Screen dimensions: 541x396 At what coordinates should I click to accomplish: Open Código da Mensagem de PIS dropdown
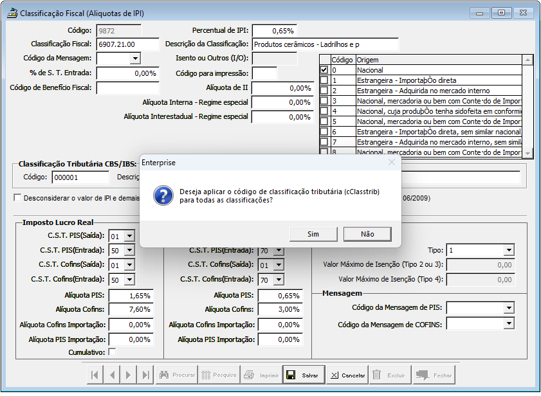point(509,309)
